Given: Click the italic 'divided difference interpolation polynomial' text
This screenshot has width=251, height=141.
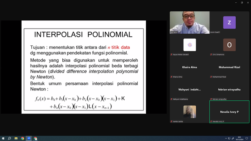Looking at the screenshot, I should 94,71.
